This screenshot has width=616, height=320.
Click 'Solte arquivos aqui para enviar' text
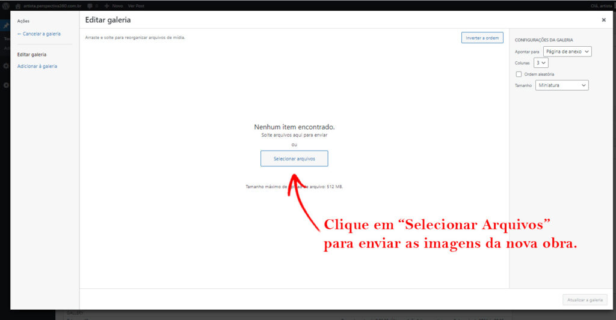[294, 135]
